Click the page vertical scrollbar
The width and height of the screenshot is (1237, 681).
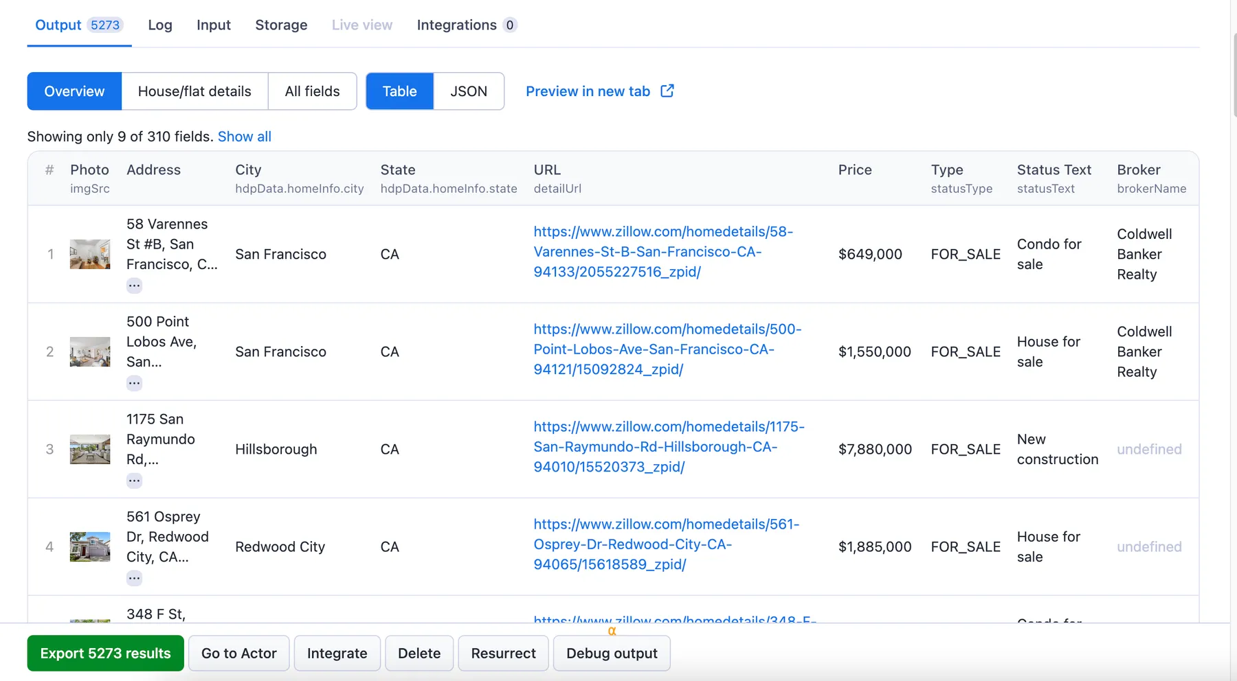point(1234,76)
